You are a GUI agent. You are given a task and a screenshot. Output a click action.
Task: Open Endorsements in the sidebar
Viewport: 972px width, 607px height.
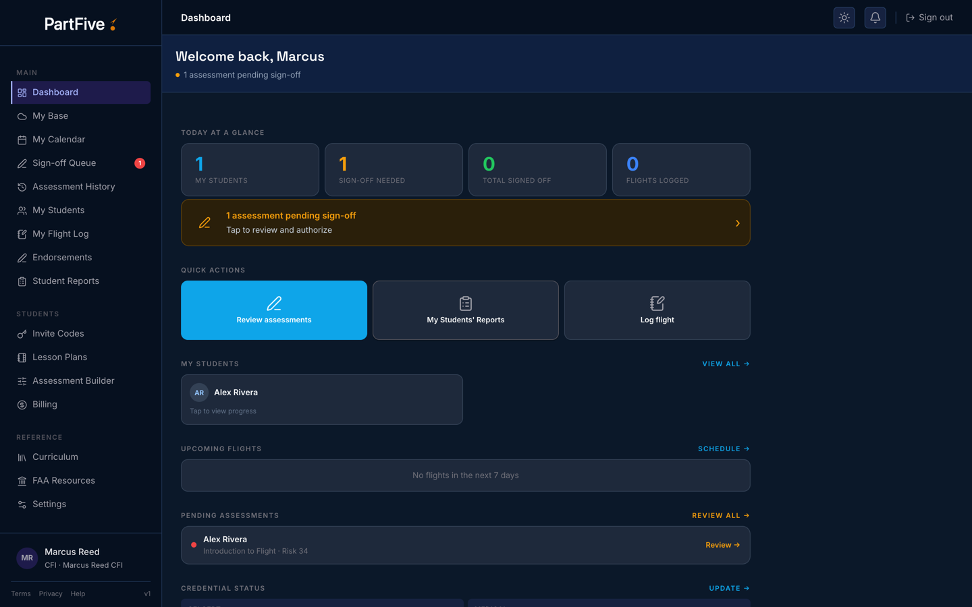click(x=81, y=258)
